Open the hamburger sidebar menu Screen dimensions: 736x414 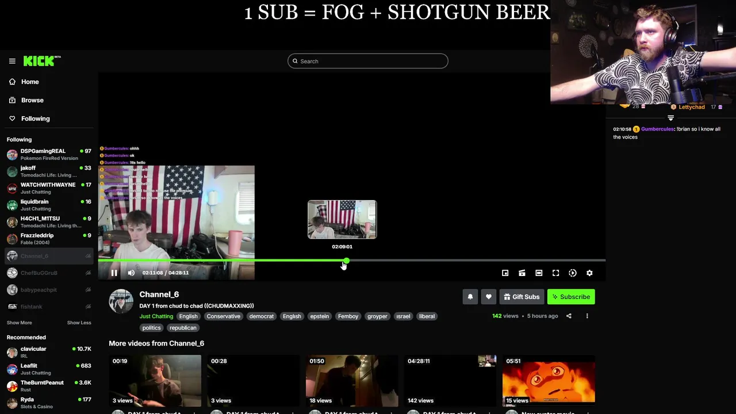point(12,61)
